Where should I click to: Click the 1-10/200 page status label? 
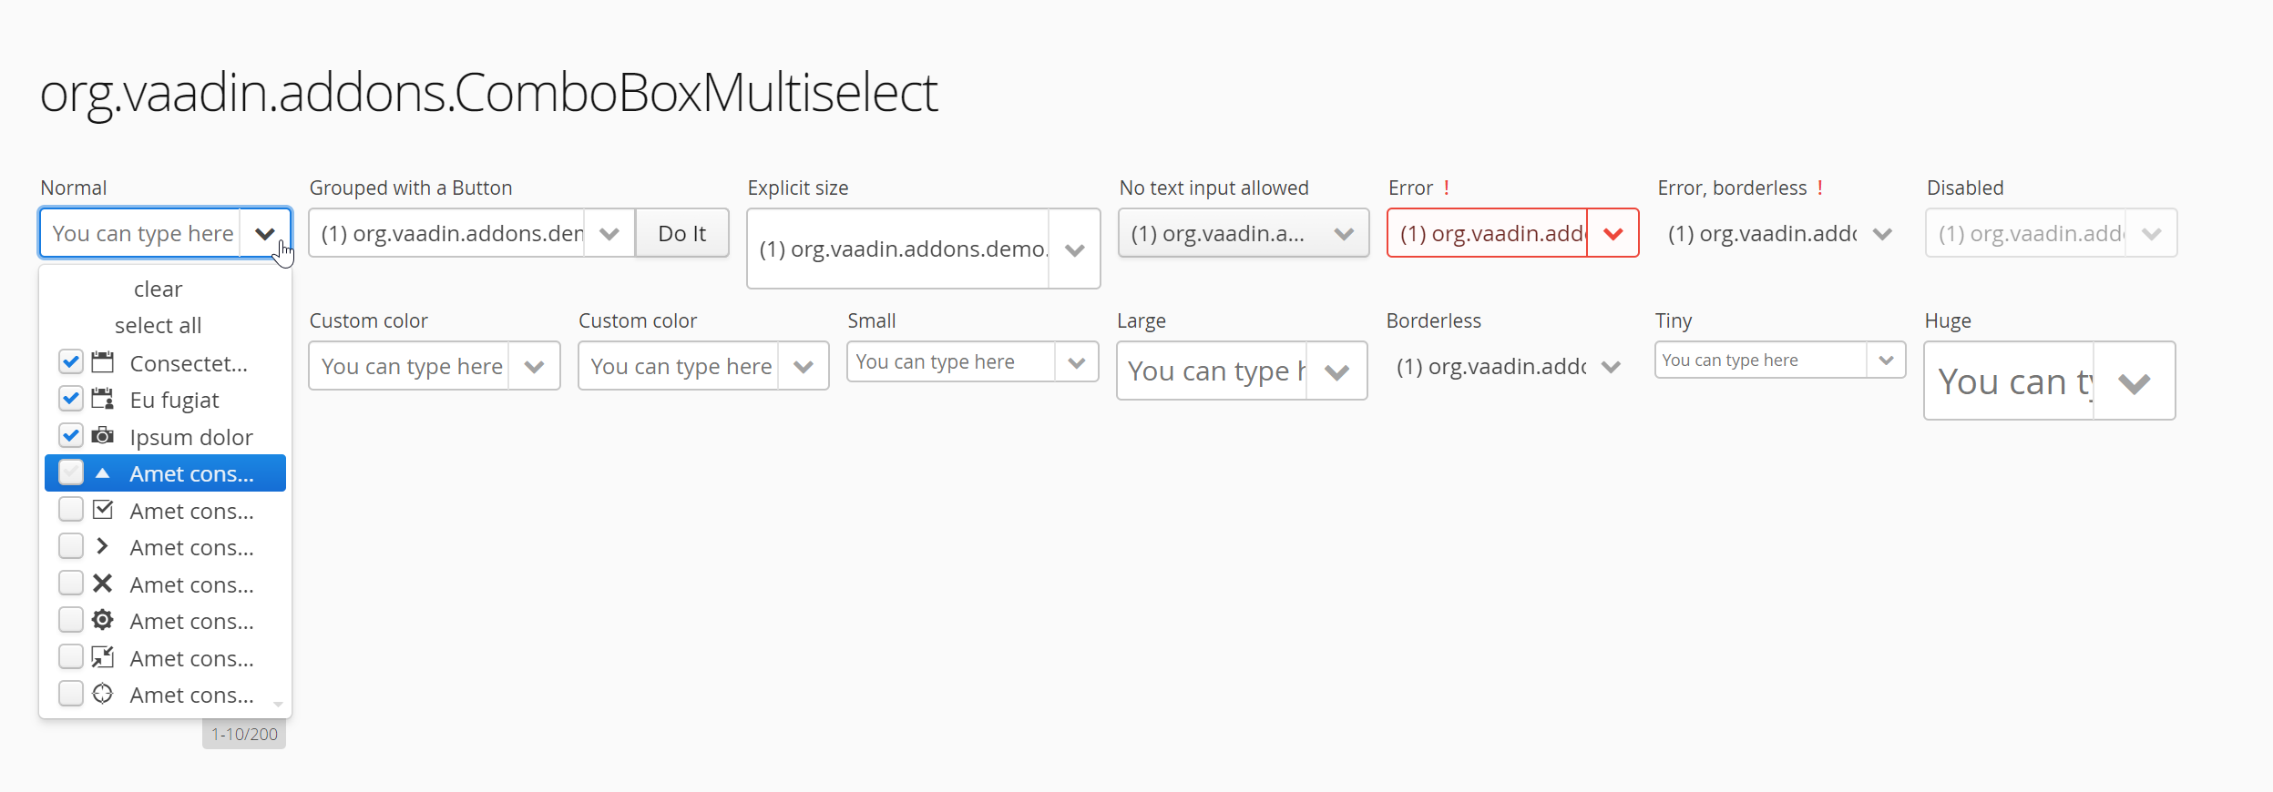coord(244,735)
